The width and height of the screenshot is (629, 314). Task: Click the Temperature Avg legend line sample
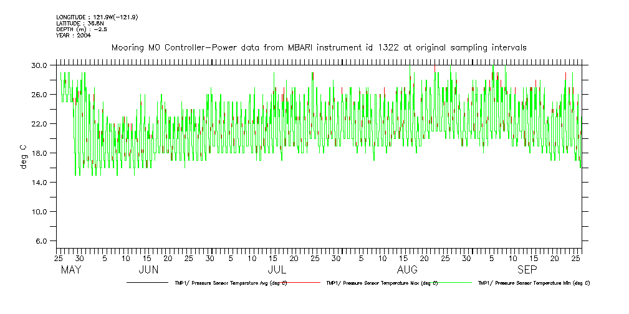click(x=148, y=283)
